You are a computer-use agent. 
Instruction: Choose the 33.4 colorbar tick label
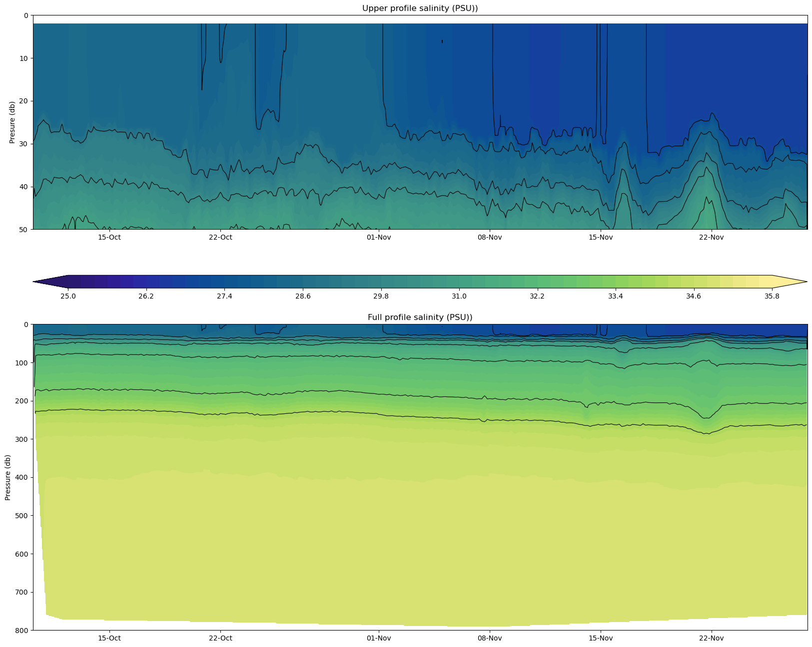(x=615, y=297)
